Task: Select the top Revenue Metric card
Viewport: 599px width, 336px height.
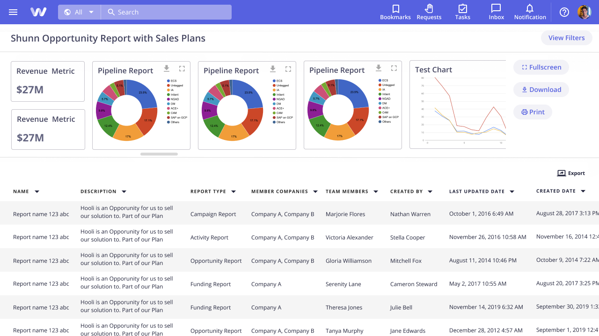Action: pos(48,81)
